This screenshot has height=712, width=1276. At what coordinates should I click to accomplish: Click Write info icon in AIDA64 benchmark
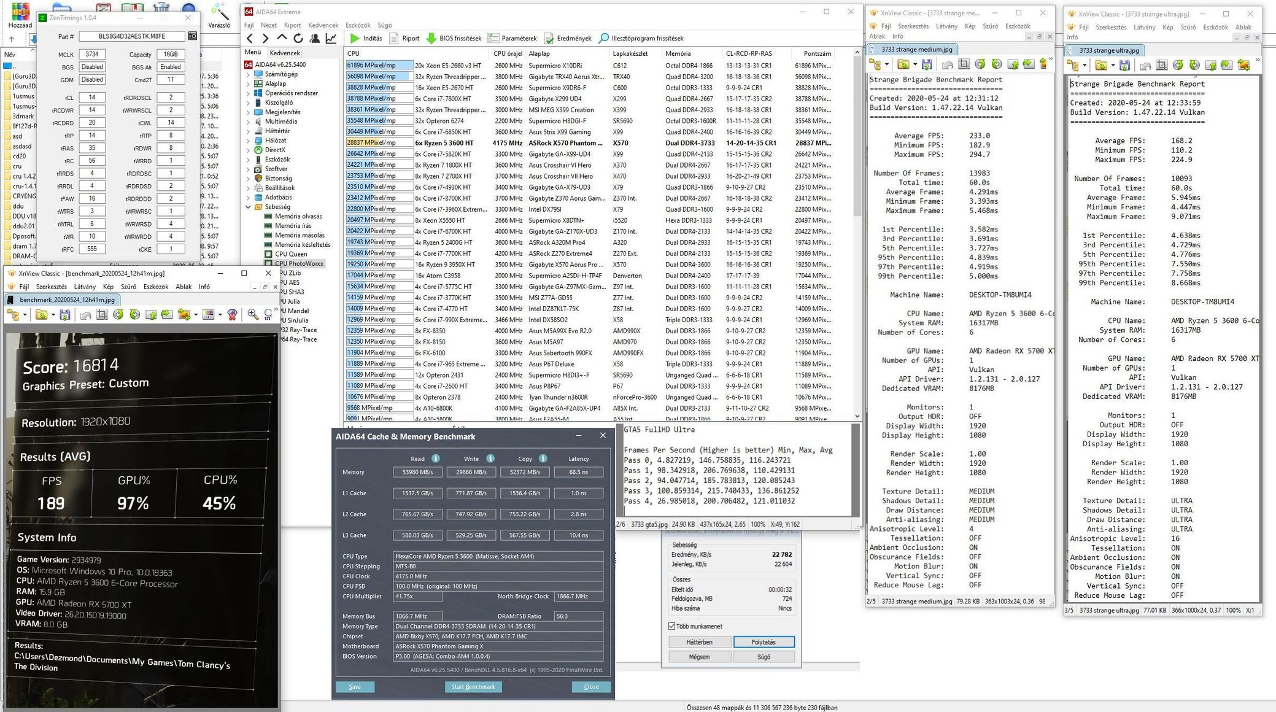pos(490,459)
